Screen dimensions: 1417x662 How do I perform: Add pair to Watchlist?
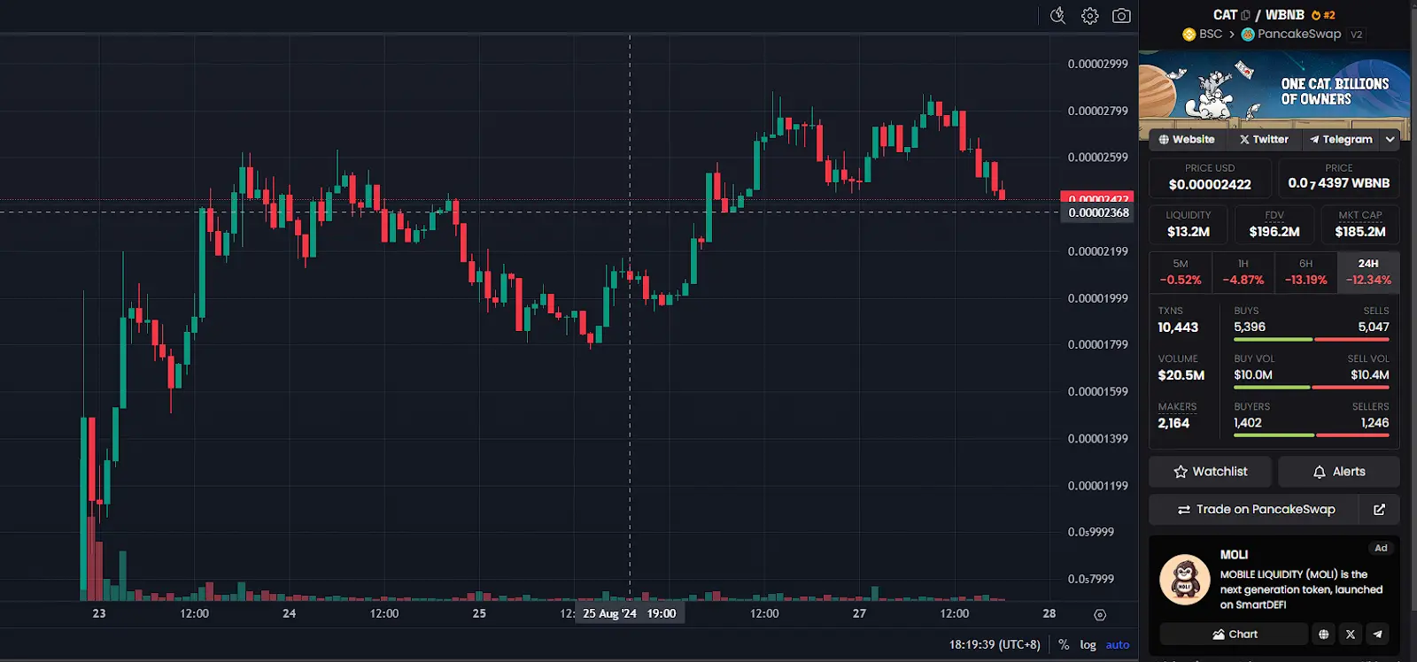pyautogui.click(x=1210, y=472)
